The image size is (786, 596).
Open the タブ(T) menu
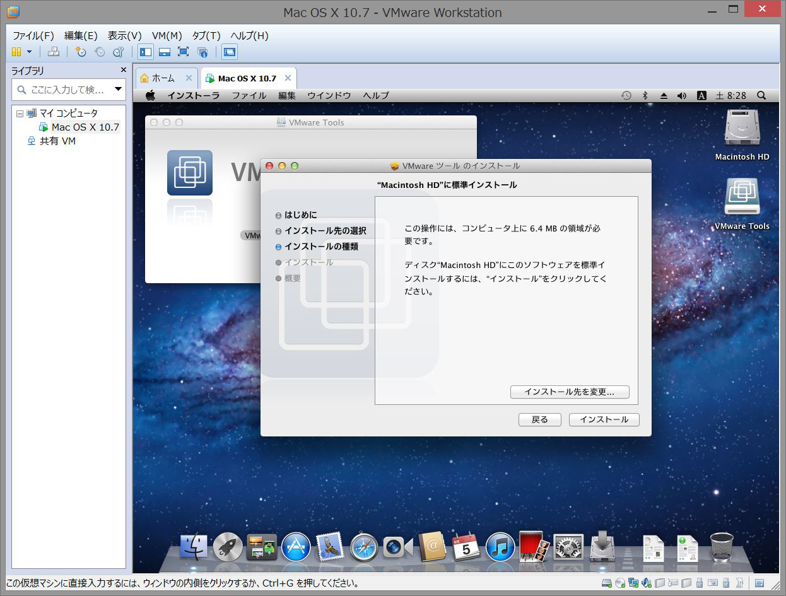pos(206,35)
